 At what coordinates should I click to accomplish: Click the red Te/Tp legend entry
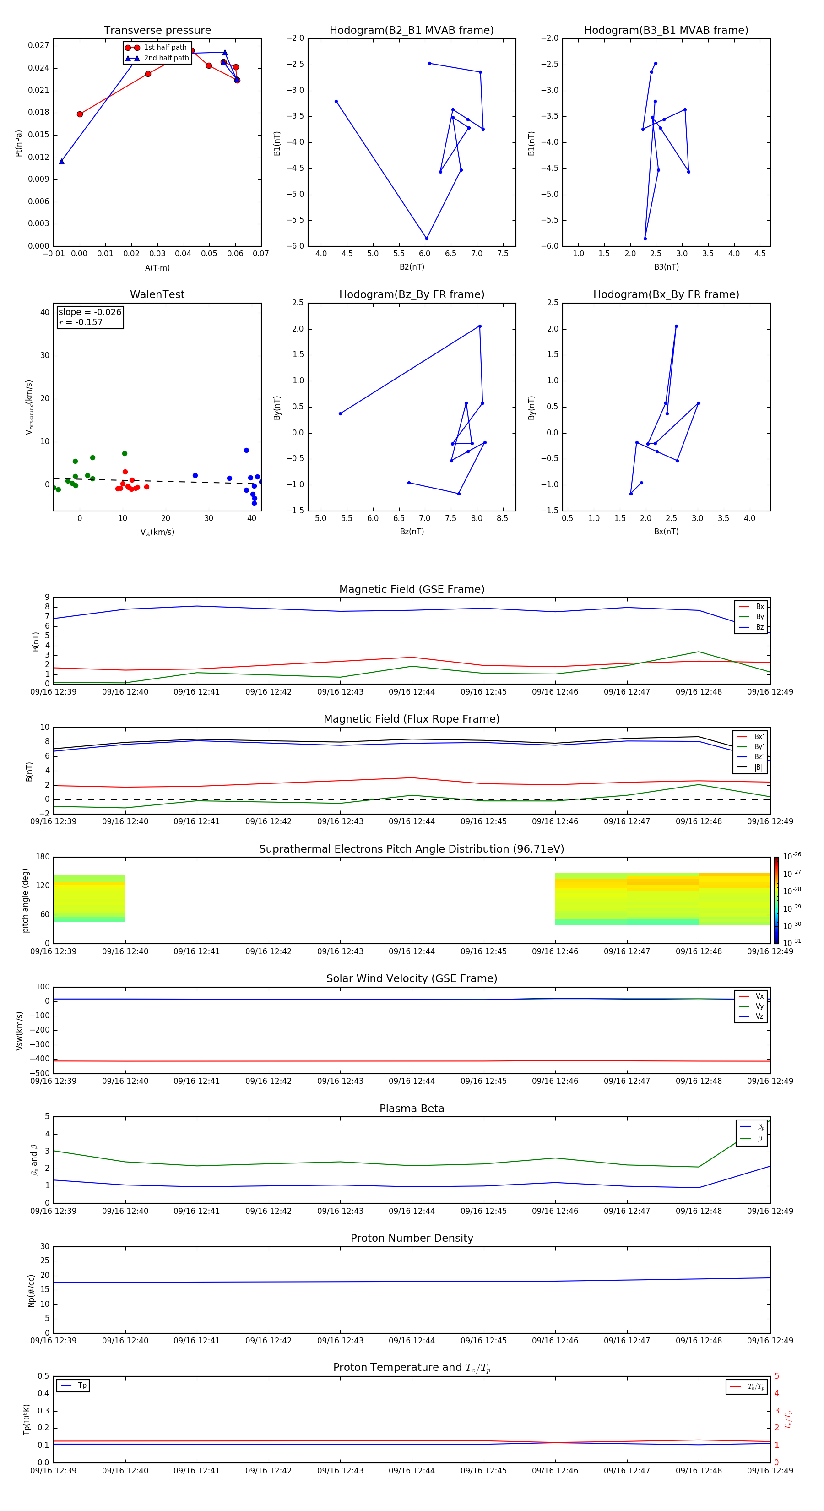(x=747, y=1387)
